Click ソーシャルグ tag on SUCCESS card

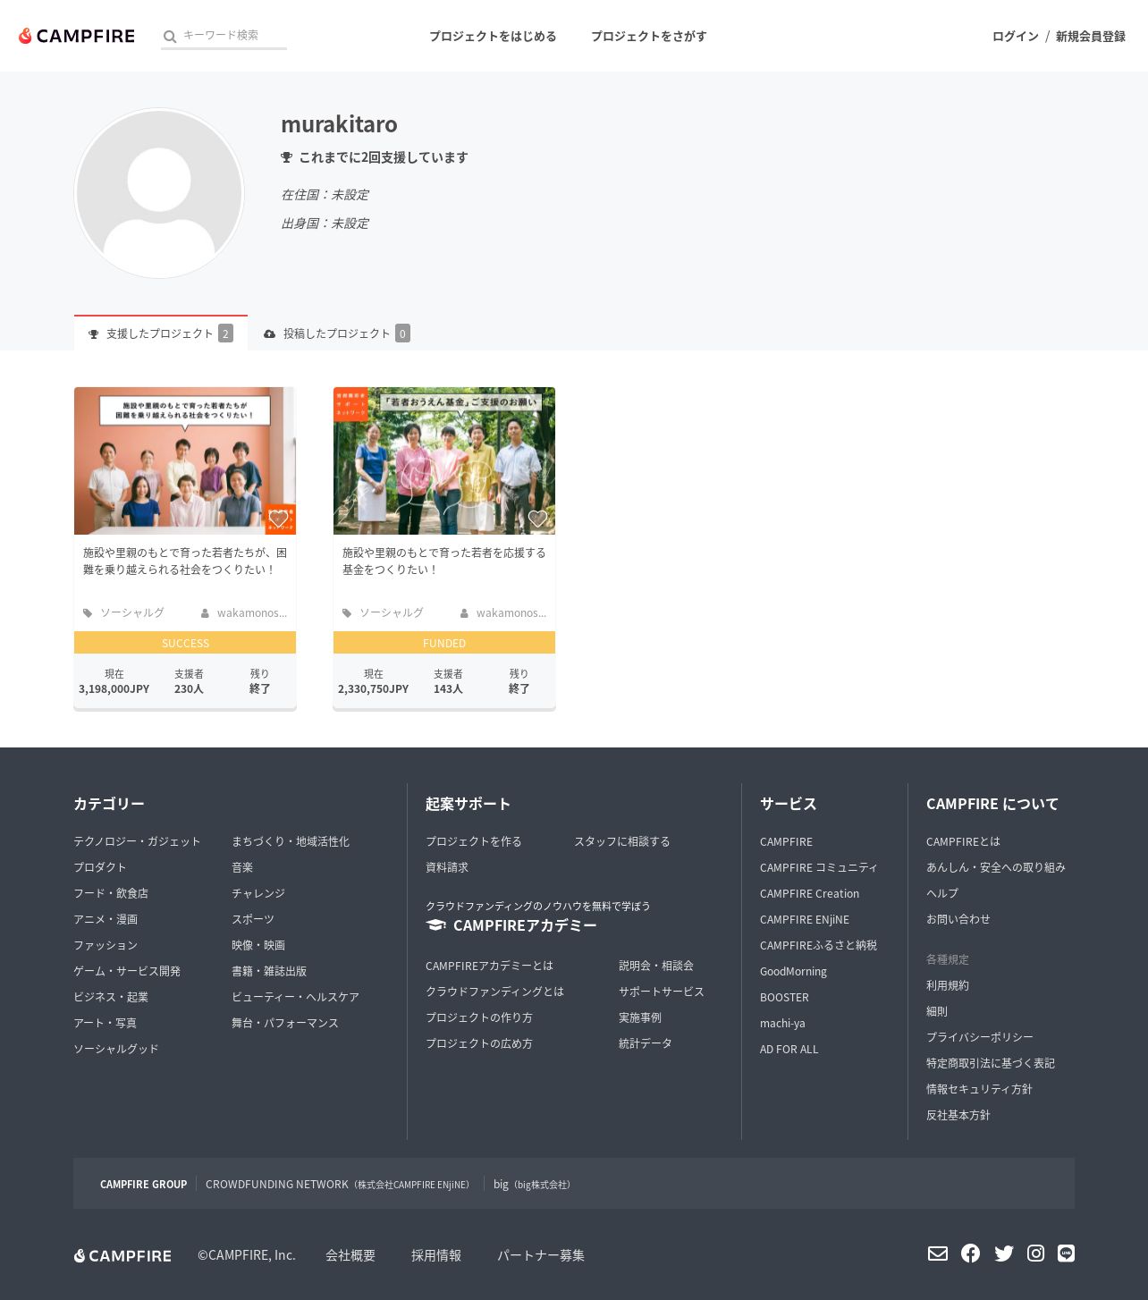(x=131, y=612)
